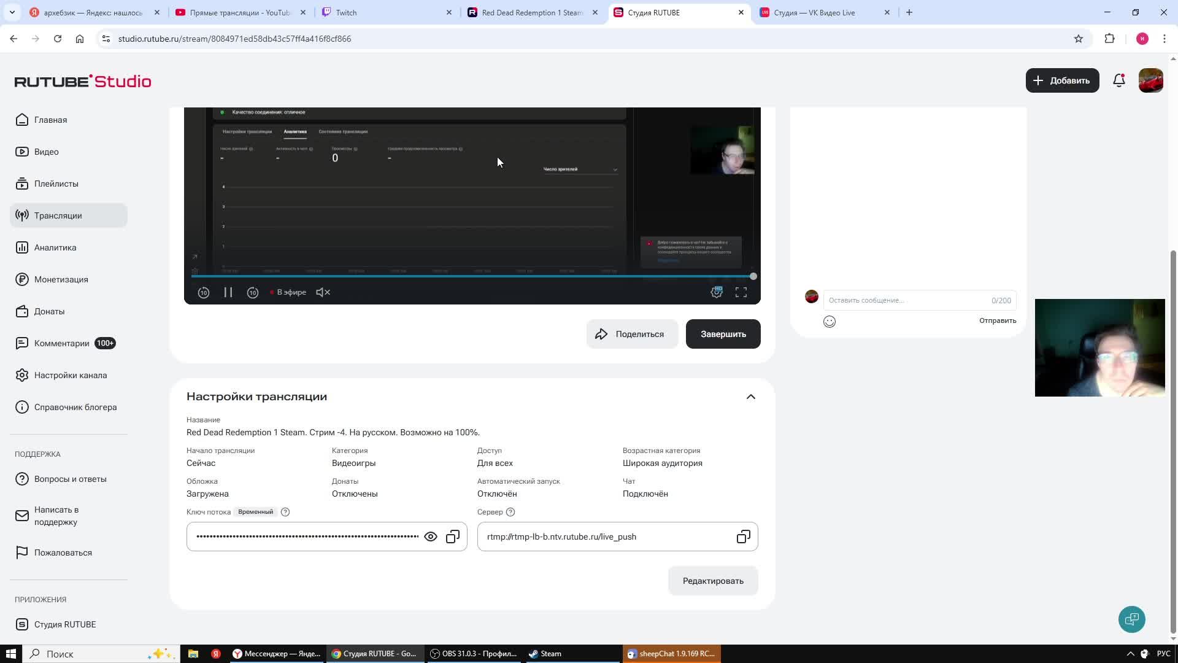Unmute the stream preview sound
The height and width of the screenshot is (663, 1178).
(x=323, y=293)
